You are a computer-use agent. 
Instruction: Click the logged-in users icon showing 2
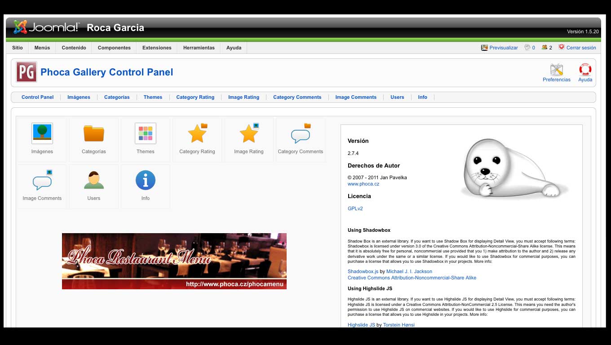click(x=545, y=47)
